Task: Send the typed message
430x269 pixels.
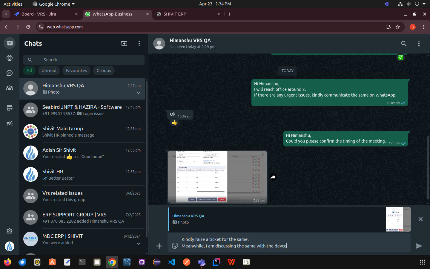Action: pos(419,246)
